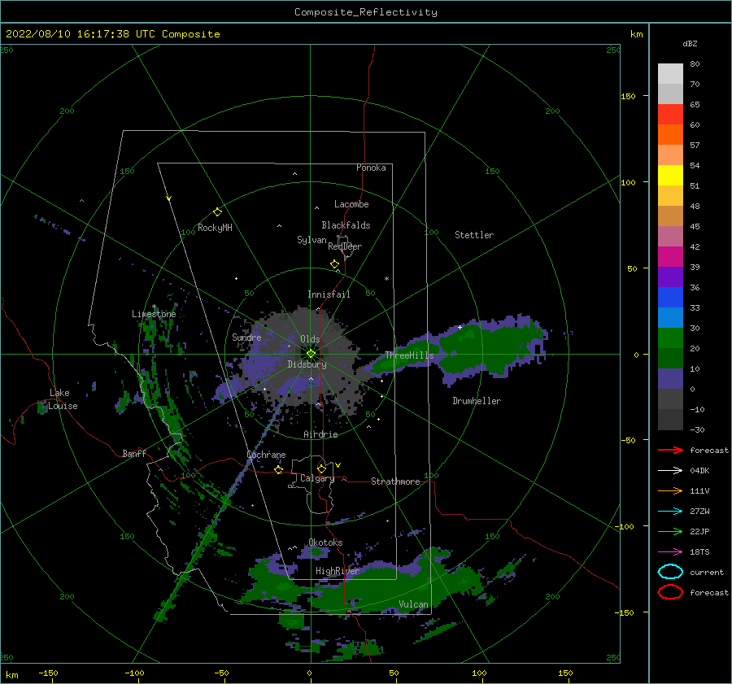This screenshot has height=684, width=732.
Task: Pick the light gray 70-80 dBZ swatch
Action: [x=670, y=74]
